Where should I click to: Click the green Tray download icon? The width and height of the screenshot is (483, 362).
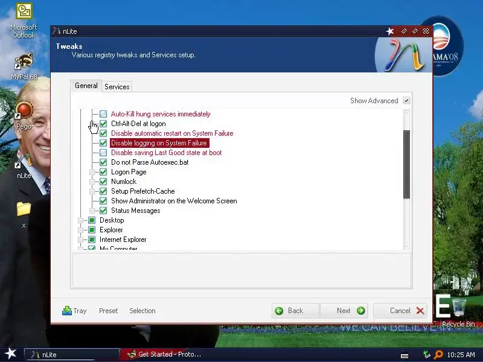click(x=67, y=311)
